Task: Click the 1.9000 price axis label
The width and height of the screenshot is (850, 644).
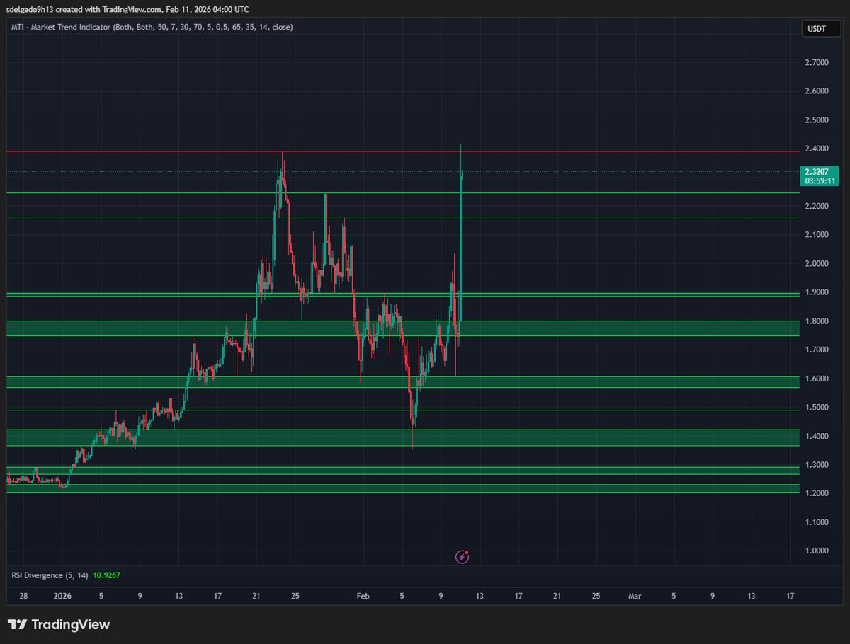Action: tap(817, 292)
